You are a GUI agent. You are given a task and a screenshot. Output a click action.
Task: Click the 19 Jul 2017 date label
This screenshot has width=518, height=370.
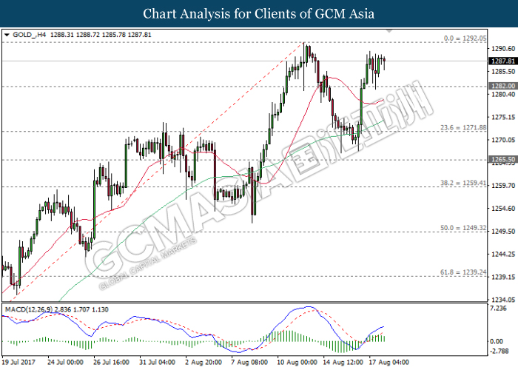coord(18,362)
